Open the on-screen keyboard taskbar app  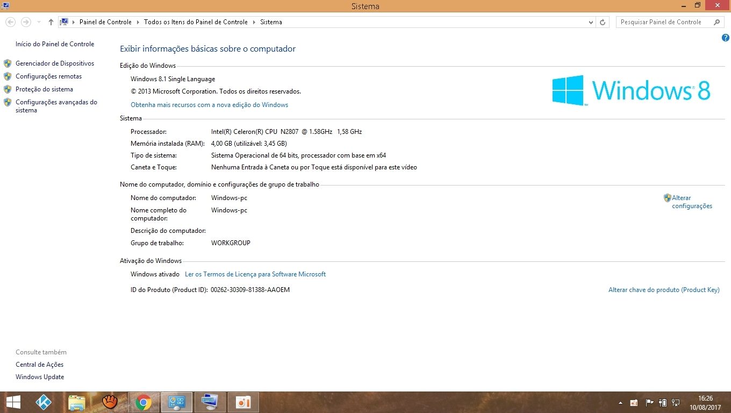tap(210, 402)
